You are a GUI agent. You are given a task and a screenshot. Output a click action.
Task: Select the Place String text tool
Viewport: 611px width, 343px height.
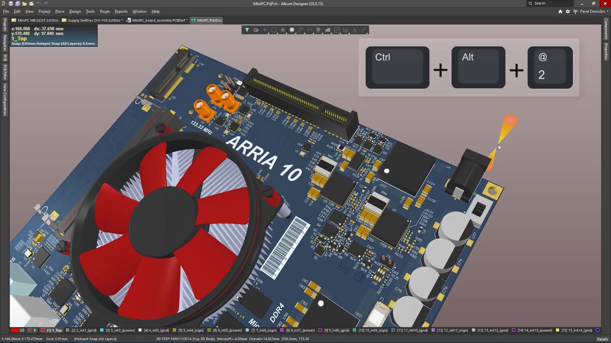pyautogui.click(x=355, y=30)
